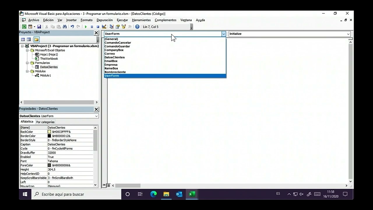Collapse Formularios folder node
This screenshot has height=210, width=373.
[27, 63]
